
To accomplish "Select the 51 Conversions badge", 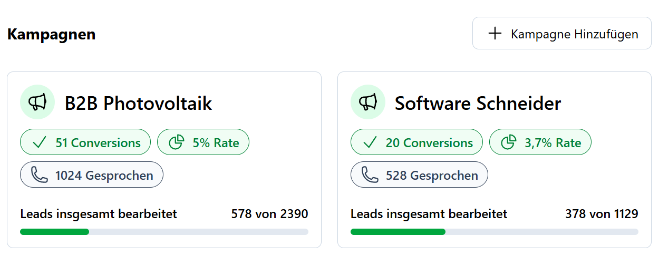I will (85, 142).
